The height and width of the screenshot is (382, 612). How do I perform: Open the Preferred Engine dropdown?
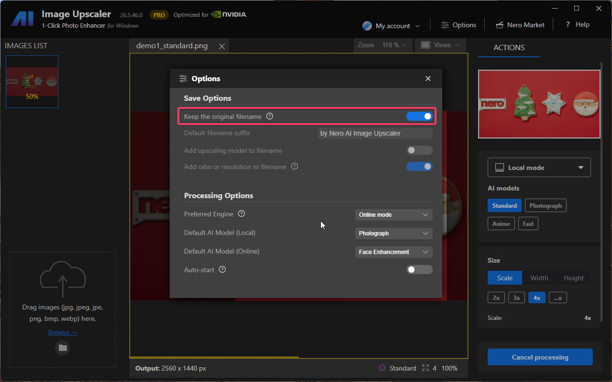pyautogui.click(x=393, y=214)
